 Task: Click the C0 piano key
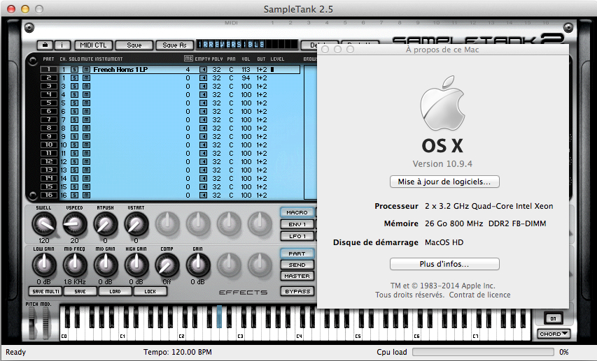pyautogui.click(x=64, y=334)
